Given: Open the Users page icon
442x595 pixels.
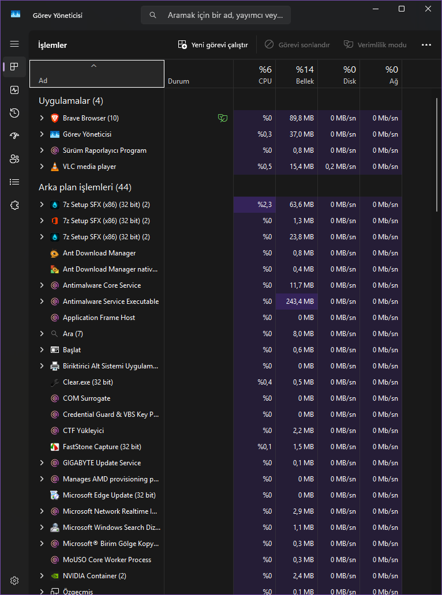Looking at the screenshot, I should click(14, 159).
